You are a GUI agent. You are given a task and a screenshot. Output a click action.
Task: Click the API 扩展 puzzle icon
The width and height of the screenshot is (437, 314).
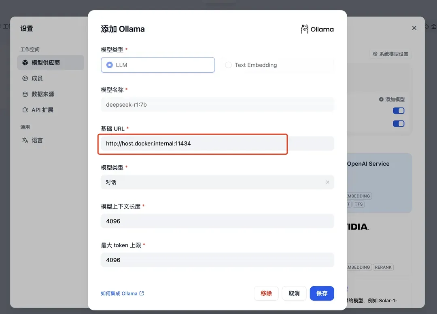[25, 110]
